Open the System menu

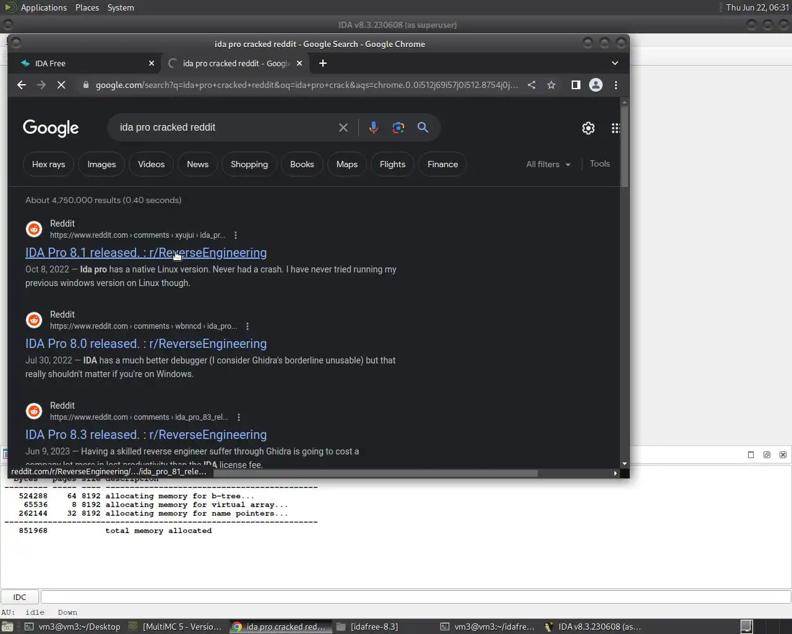(121, 7)
